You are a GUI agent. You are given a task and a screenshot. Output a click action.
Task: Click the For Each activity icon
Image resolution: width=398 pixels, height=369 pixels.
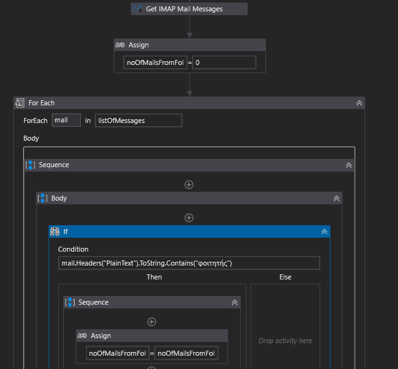20,103
